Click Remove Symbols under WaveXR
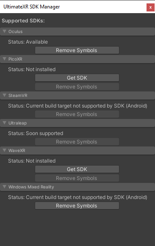This screenshot has height=246, width=155. 77,178
